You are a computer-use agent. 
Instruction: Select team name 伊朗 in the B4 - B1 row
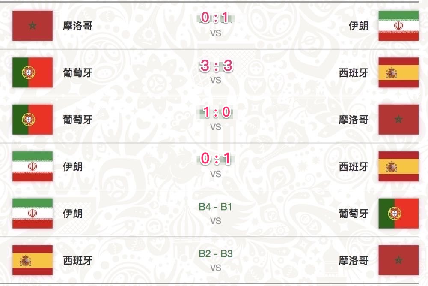coord(73,214)
